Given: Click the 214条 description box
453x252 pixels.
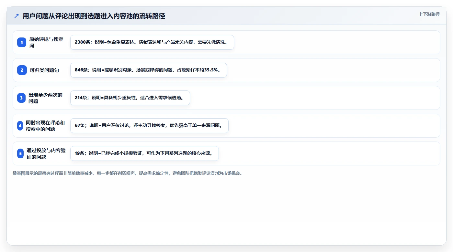Looking at the screenshot, I should 130,98.
